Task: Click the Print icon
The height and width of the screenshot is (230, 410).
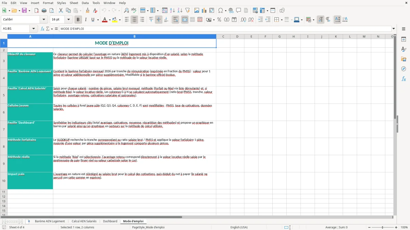Action: point(44,11)
